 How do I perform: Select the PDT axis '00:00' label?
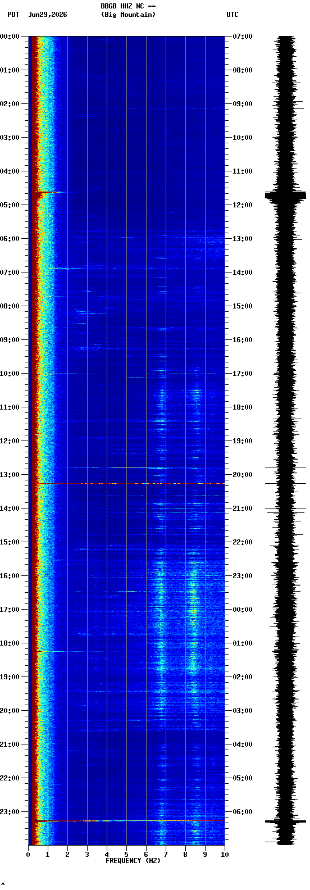pyautogui.click(x=10, y=37)
